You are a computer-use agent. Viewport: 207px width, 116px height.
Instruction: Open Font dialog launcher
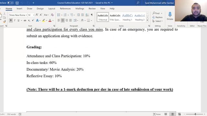(x=54, y=26)
